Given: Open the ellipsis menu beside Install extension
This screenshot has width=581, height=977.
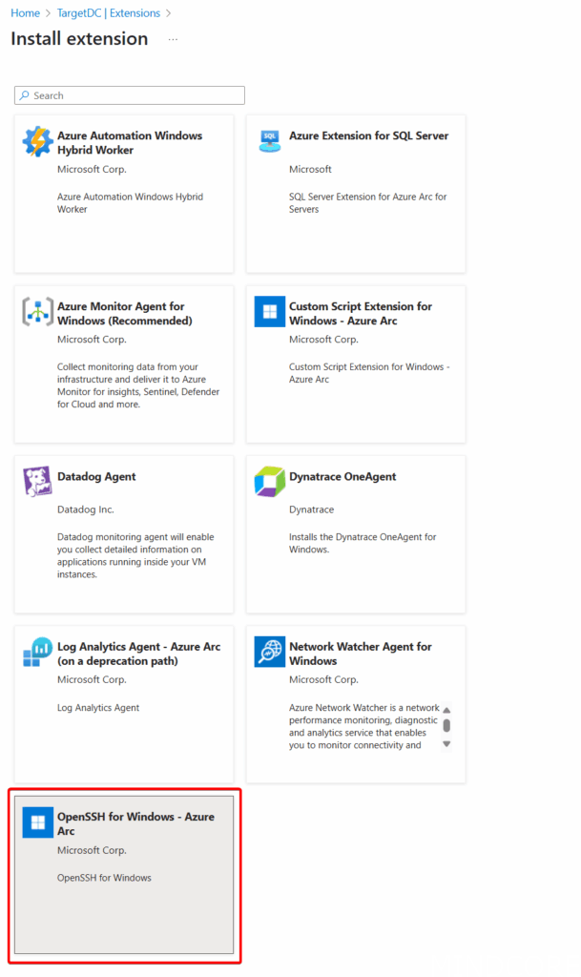Looking at the screenshot, I should 173,39.
